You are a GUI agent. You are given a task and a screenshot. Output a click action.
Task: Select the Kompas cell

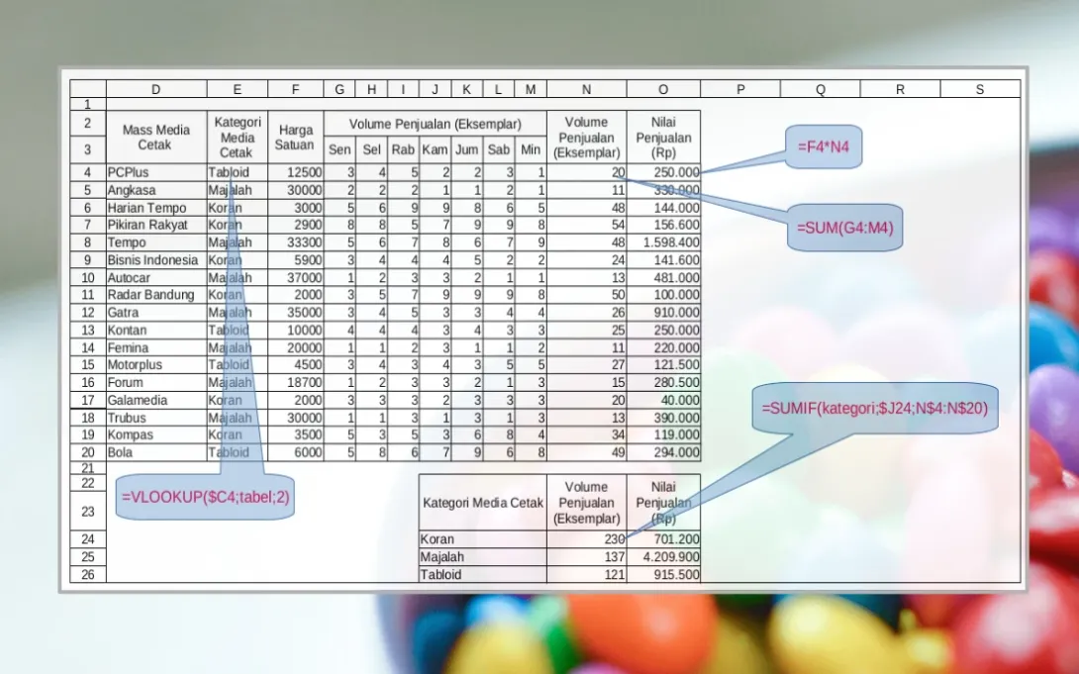(156, 434)
